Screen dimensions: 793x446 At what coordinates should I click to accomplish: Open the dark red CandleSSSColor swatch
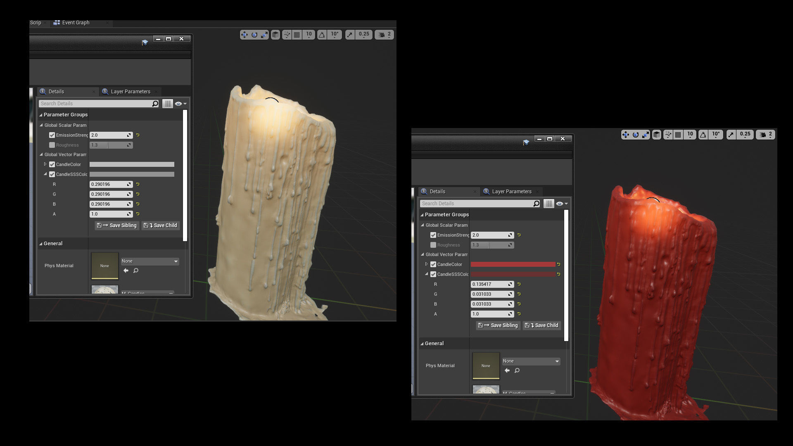pyautogui.click(x=513, y=274)
